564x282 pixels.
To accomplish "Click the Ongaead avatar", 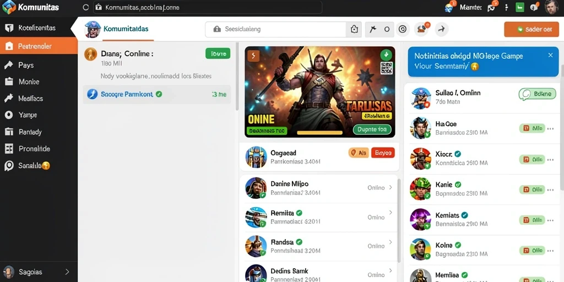I will 256,157.
